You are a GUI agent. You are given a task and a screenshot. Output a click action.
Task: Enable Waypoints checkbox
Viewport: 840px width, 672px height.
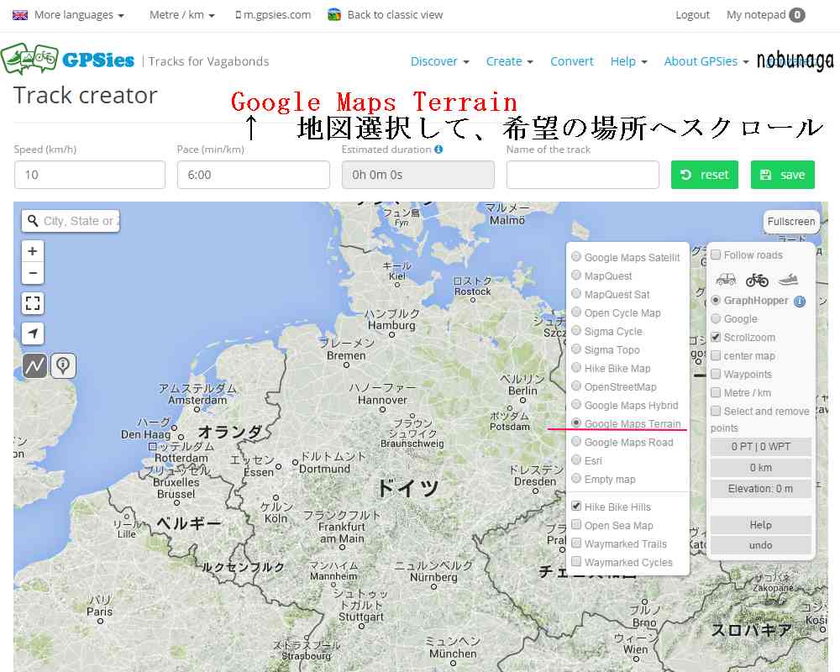coord(716,374)
